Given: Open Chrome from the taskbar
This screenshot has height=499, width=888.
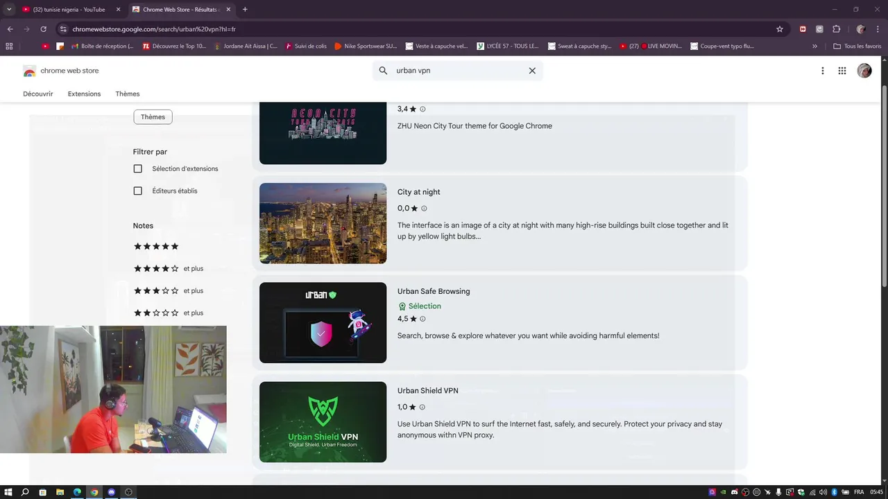Looking at the screenshot, I should 94,492.
